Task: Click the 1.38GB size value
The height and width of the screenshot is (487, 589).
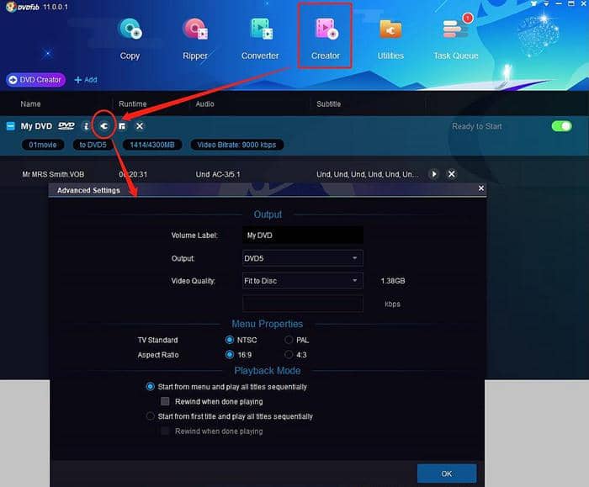Action: 393,281
